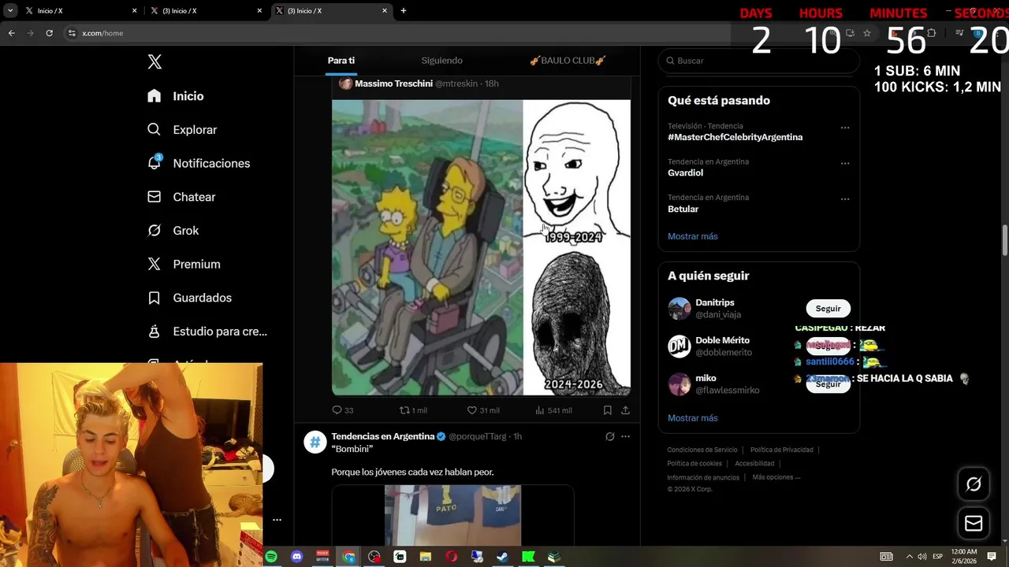The image size is (1009, 567).
Task: Open Accesibilidad footer link
Action: pyautogui.click(x=754, y=464)
